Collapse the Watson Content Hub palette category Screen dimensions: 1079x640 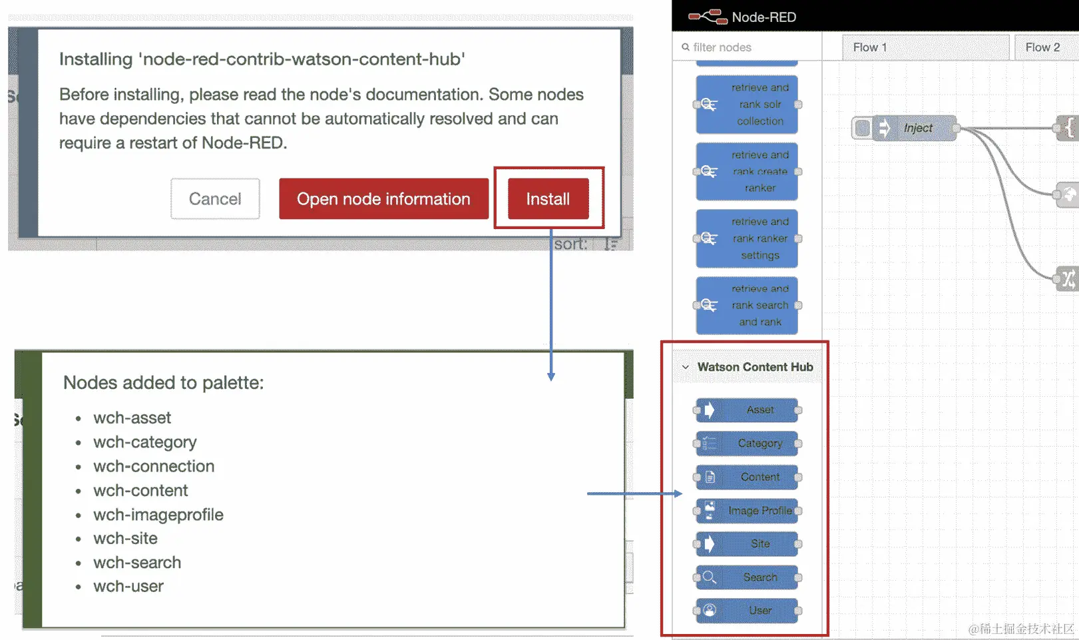point(685,367)
